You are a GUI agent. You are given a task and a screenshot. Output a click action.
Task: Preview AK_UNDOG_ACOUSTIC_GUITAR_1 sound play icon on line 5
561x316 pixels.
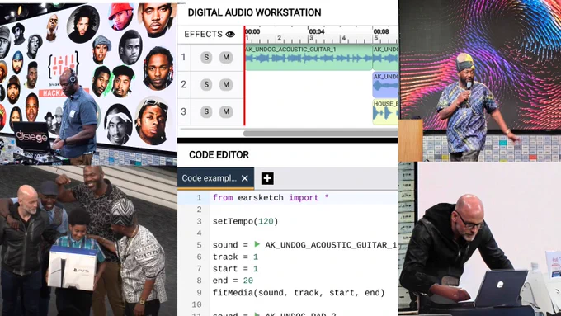[257, 244]
